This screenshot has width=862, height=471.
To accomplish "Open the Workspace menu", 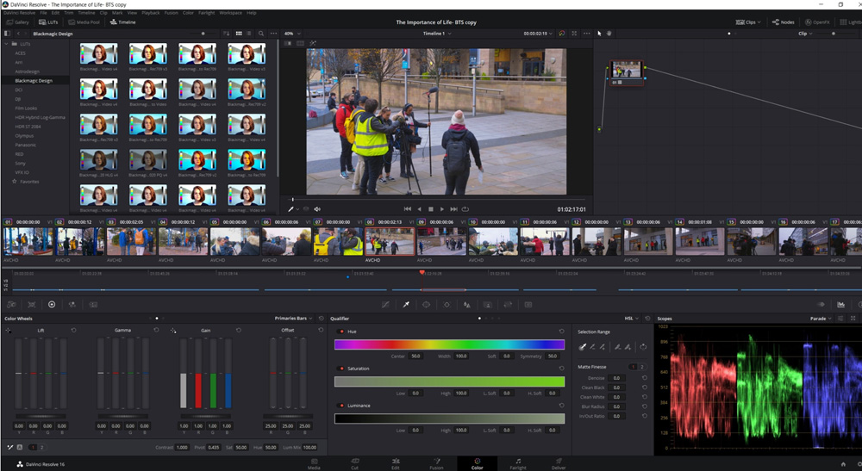I will click(x=230, y=13).
